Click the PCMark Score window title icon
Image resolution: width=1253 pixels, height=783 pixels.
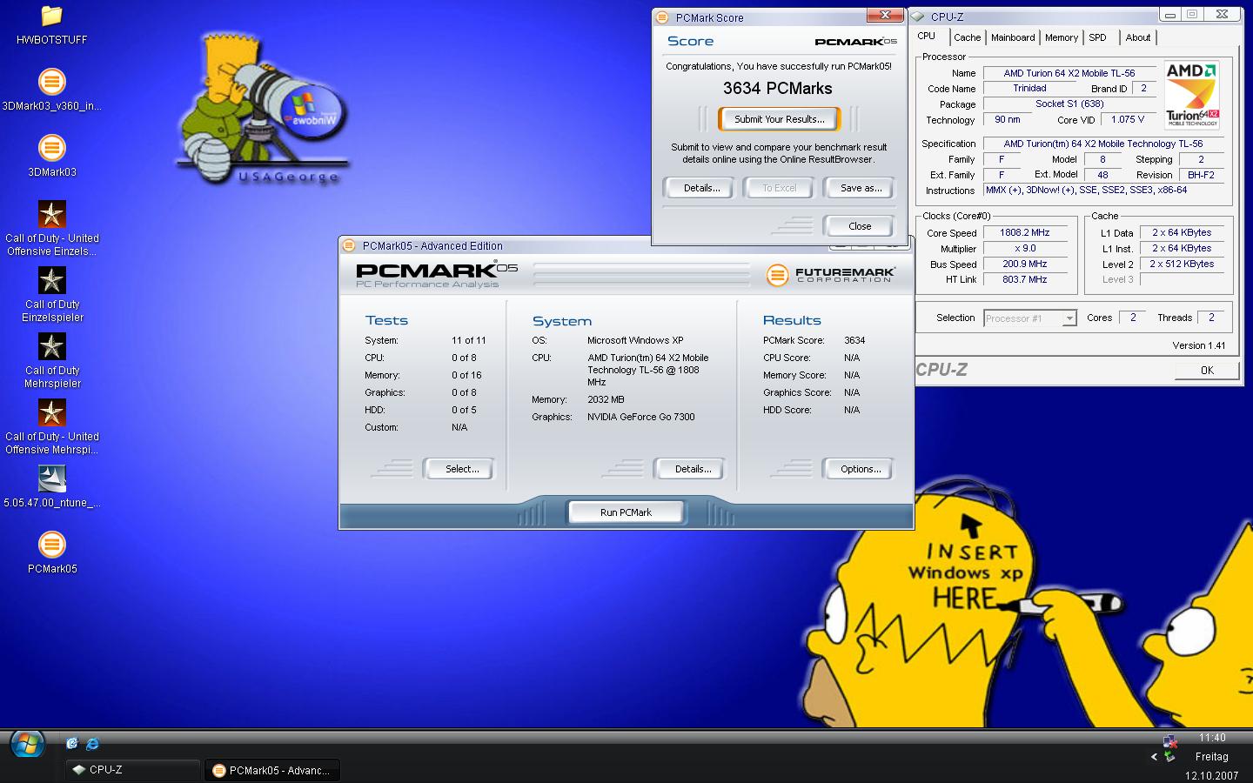pyautogui.click(x=662, y=17)
